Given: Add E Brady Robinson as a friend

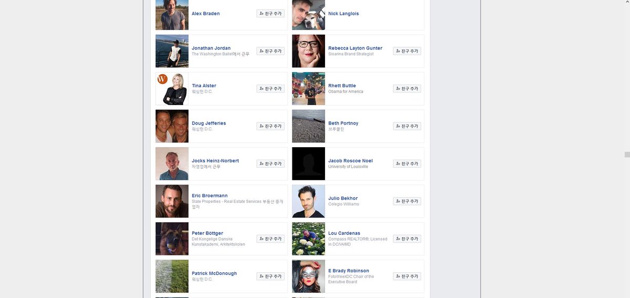Looking at the screenshot, I should (407, 276).
